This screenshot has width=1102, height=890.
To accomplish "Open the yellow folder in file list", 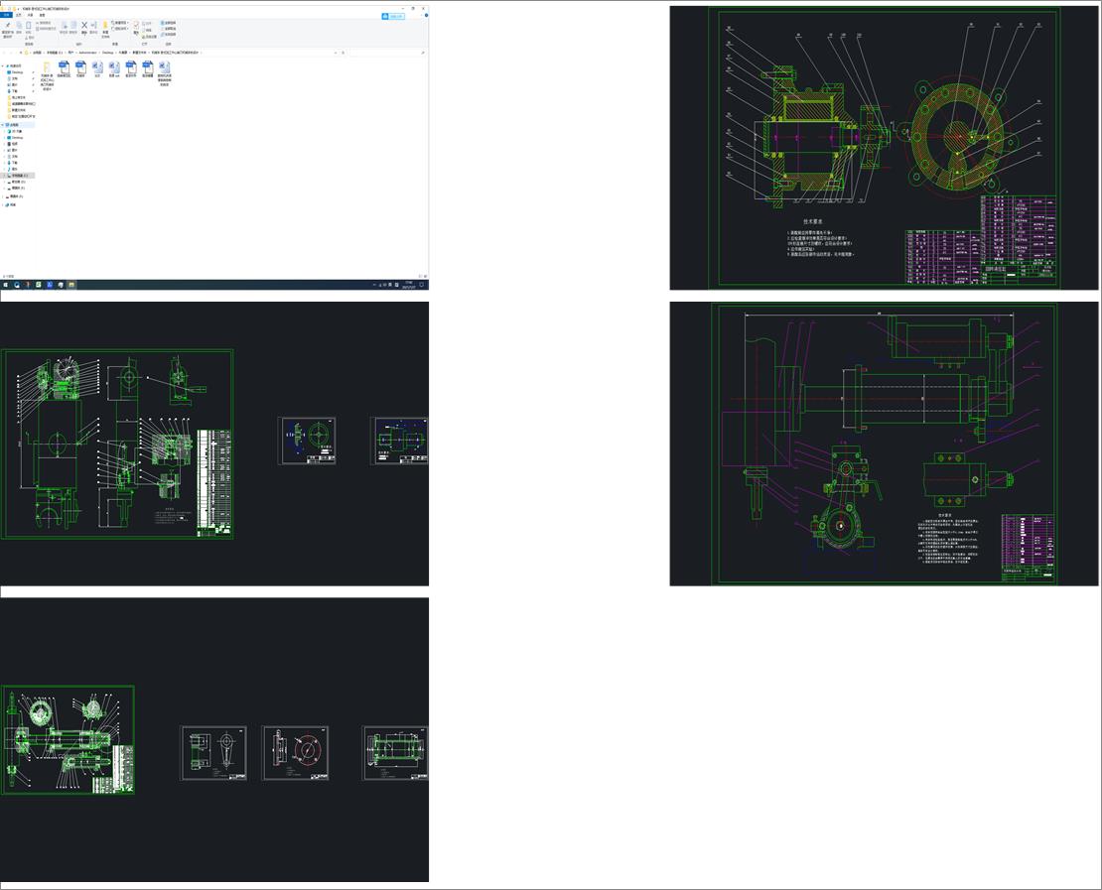I will 47,67.
